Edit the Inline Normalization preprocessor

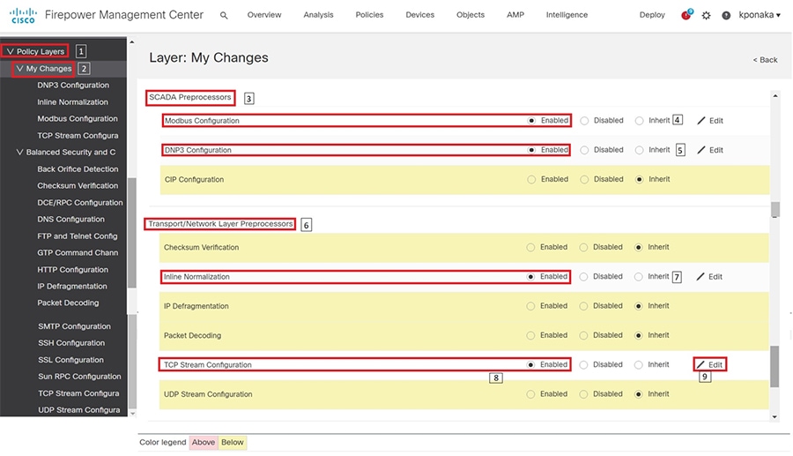[709, 276]
